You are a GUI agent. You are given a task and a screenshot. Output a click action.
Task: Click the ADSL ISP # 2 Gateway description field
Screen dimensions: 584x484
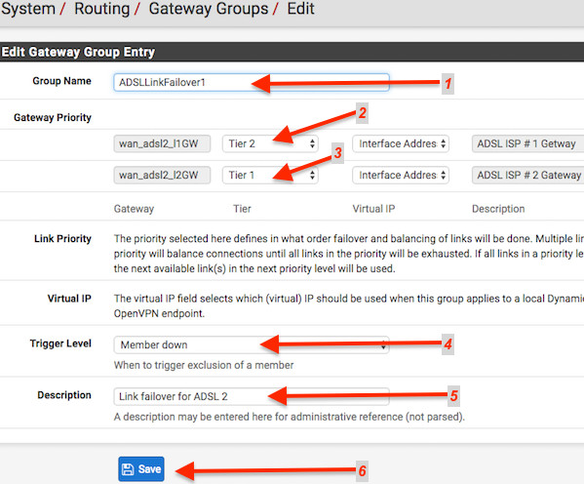pyautogui.click(x=527, y=175)
